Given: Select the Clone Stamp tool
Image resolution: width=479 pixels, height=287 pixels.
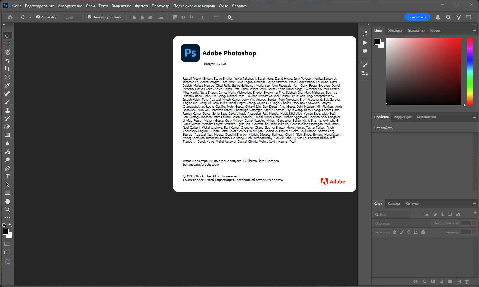Looking at the screenshot, I should (7, 110).
